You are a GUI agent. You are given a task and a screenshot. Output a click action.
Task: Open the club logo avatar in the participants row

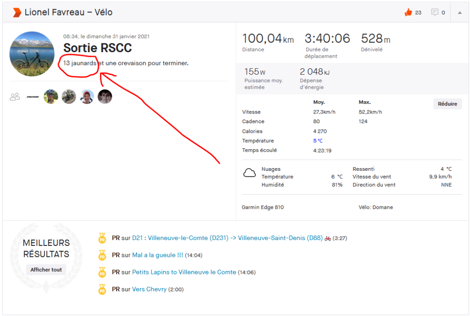pyautogui.click(x=33, y=97)
